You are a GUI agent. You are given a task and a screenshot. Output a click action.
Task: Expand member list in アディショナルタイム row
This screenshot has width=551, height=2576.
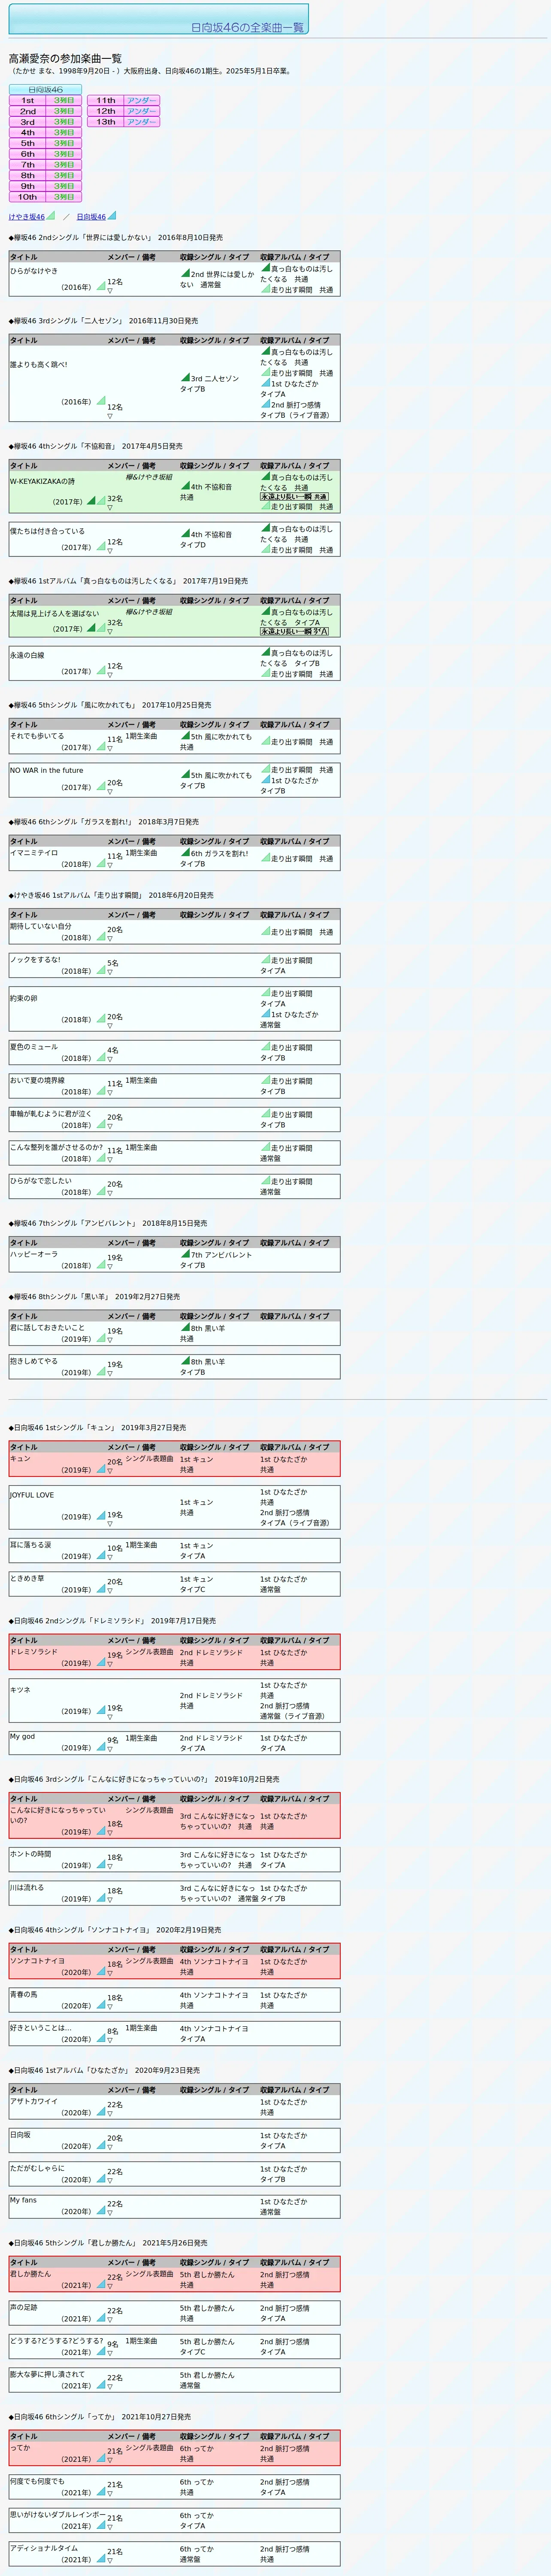coord(110,2560)
